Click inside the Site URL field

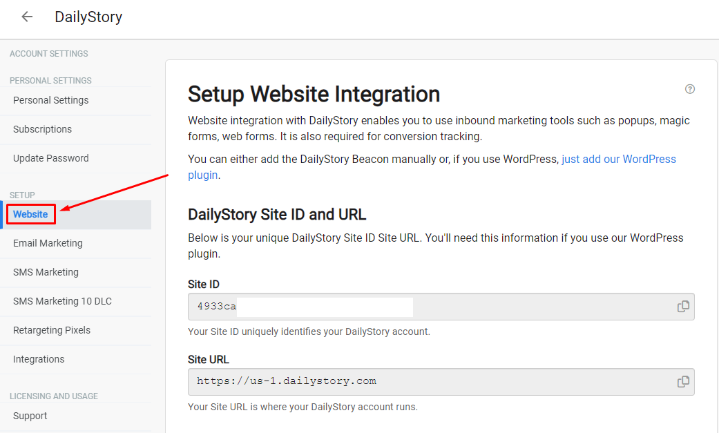[x=441, y=382]
